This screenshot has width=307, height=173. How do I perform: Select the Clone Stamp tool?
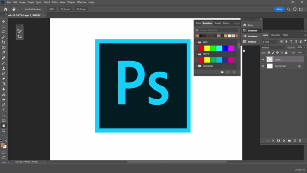point(4,68)
